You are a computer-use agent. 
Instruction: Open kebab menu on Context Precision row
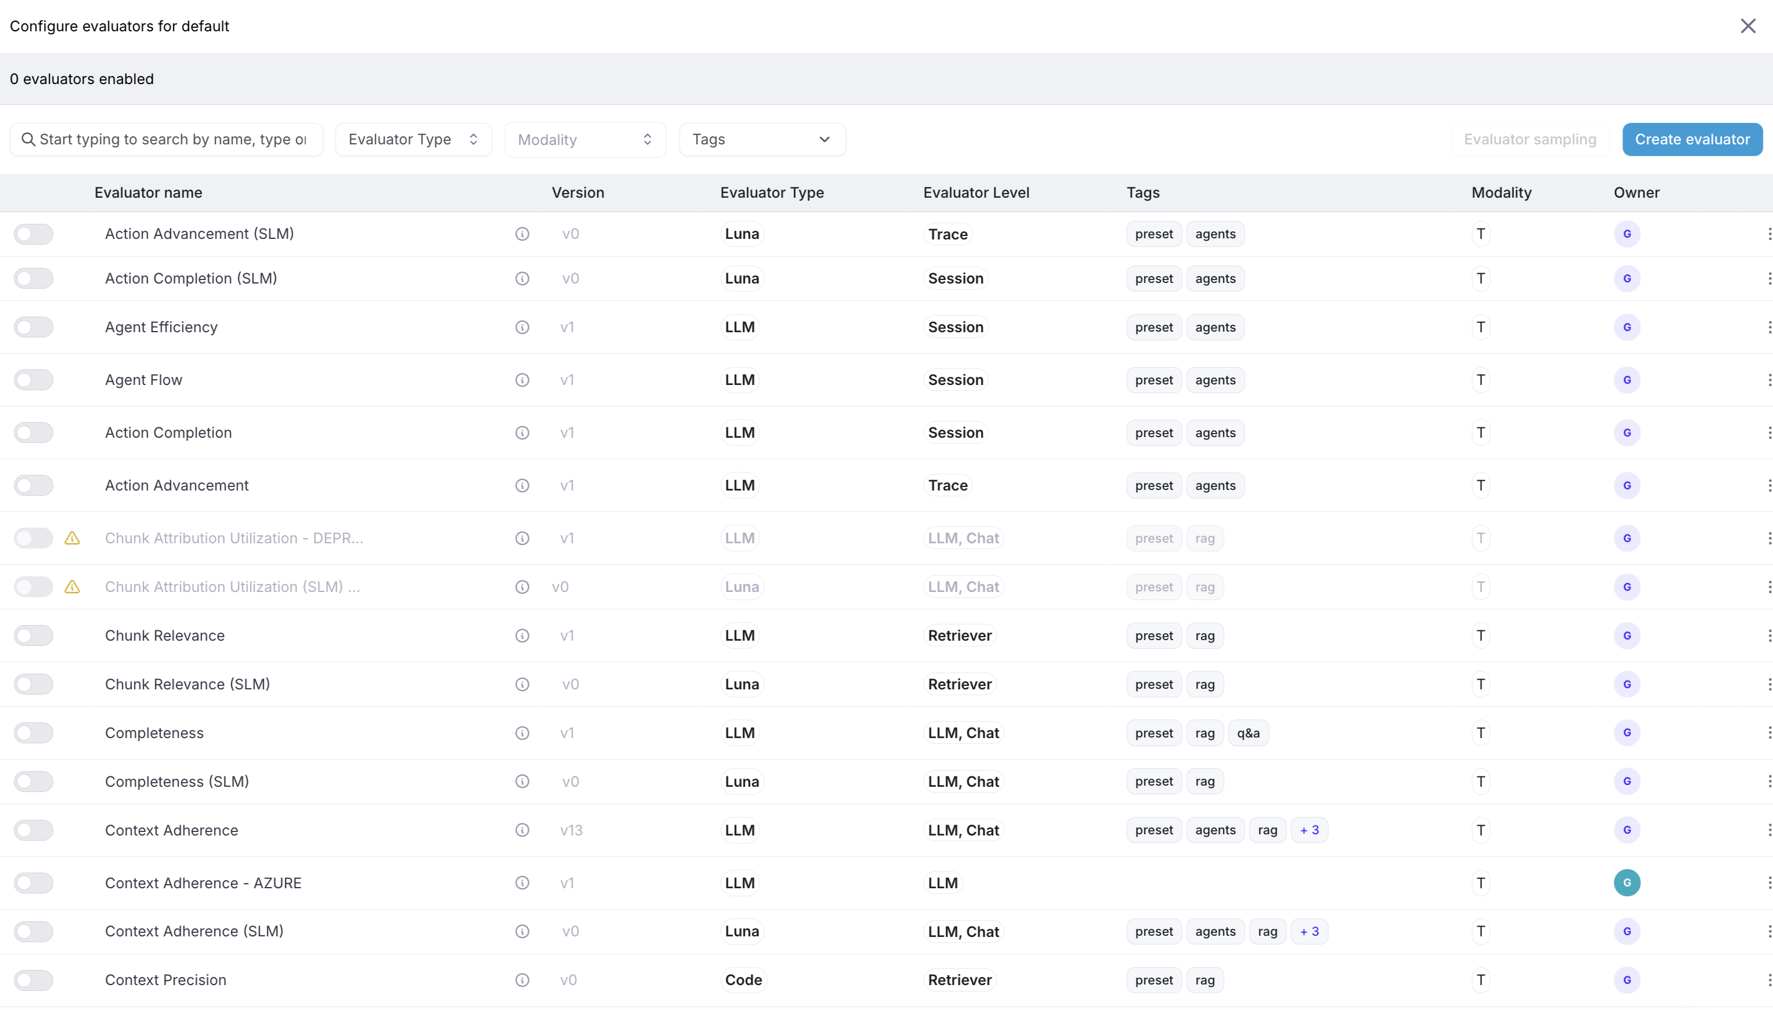[x=1769, y=979]
